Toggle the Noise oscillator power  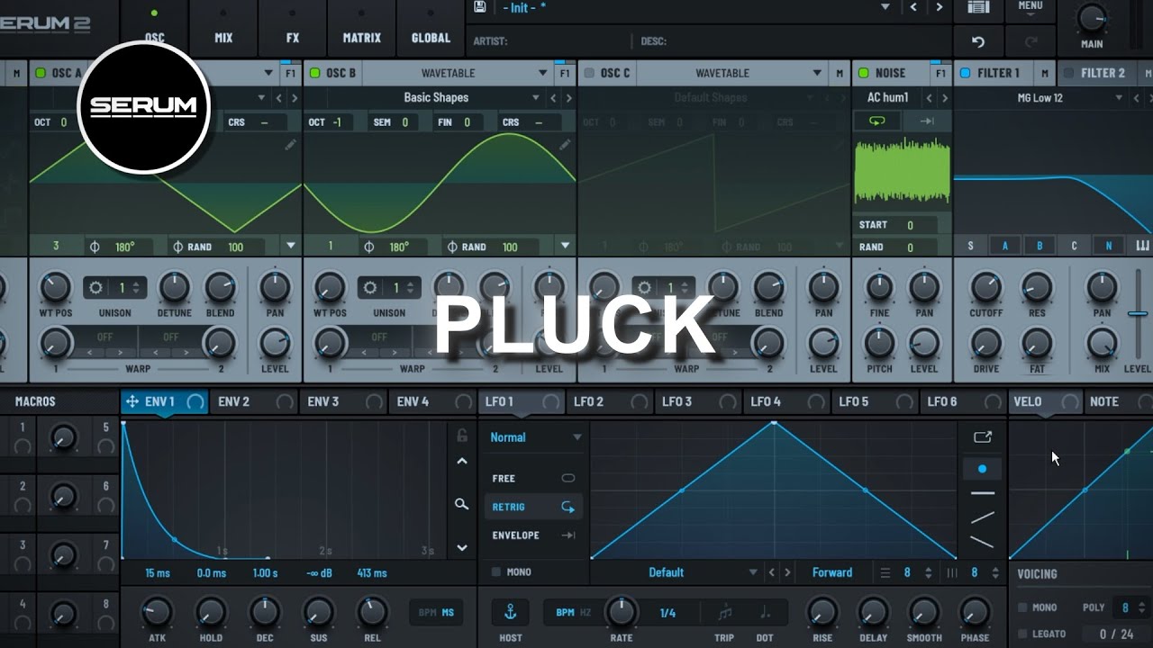coord(864,73)
